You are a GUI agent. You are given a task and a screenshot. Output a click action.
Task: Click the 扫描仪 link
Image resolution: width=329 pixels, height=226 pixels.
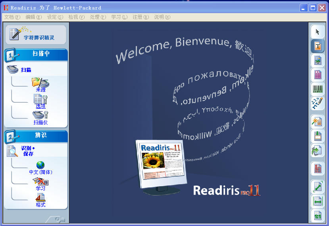[40, 123]
